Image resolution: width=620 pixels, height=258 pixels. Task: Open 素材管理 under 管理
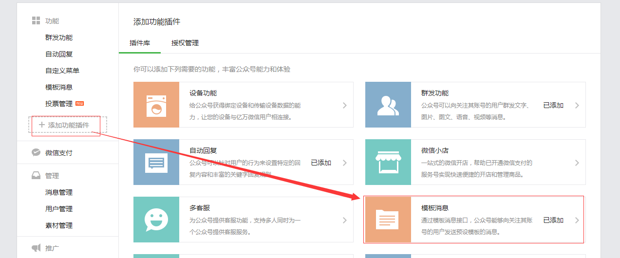click(59, 225)
